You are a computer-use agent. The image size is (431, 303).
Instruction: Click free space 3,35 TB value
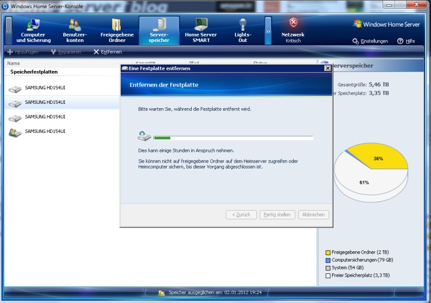click(379, 93)
